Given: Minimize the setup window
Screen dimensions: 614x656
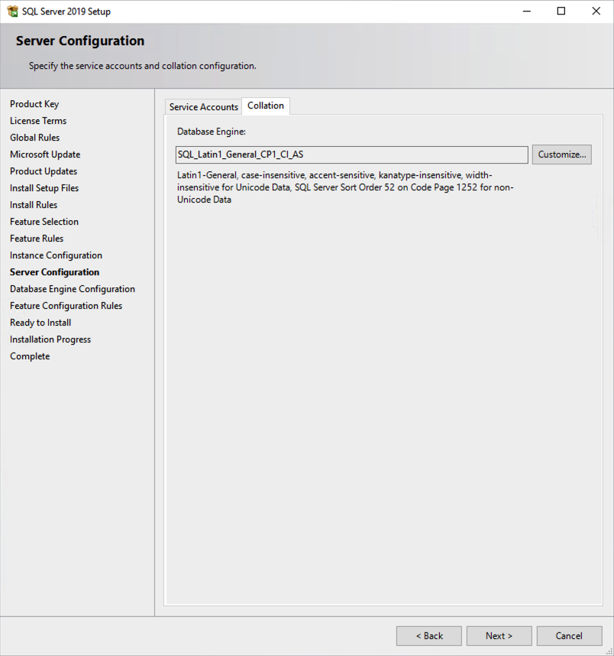Looking at the screenshot, I should click(x=527, y=11).
